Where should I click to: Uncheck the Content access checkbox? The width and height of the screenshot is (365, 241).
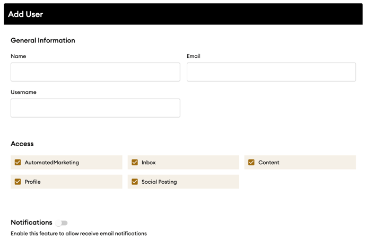[251, 162]
